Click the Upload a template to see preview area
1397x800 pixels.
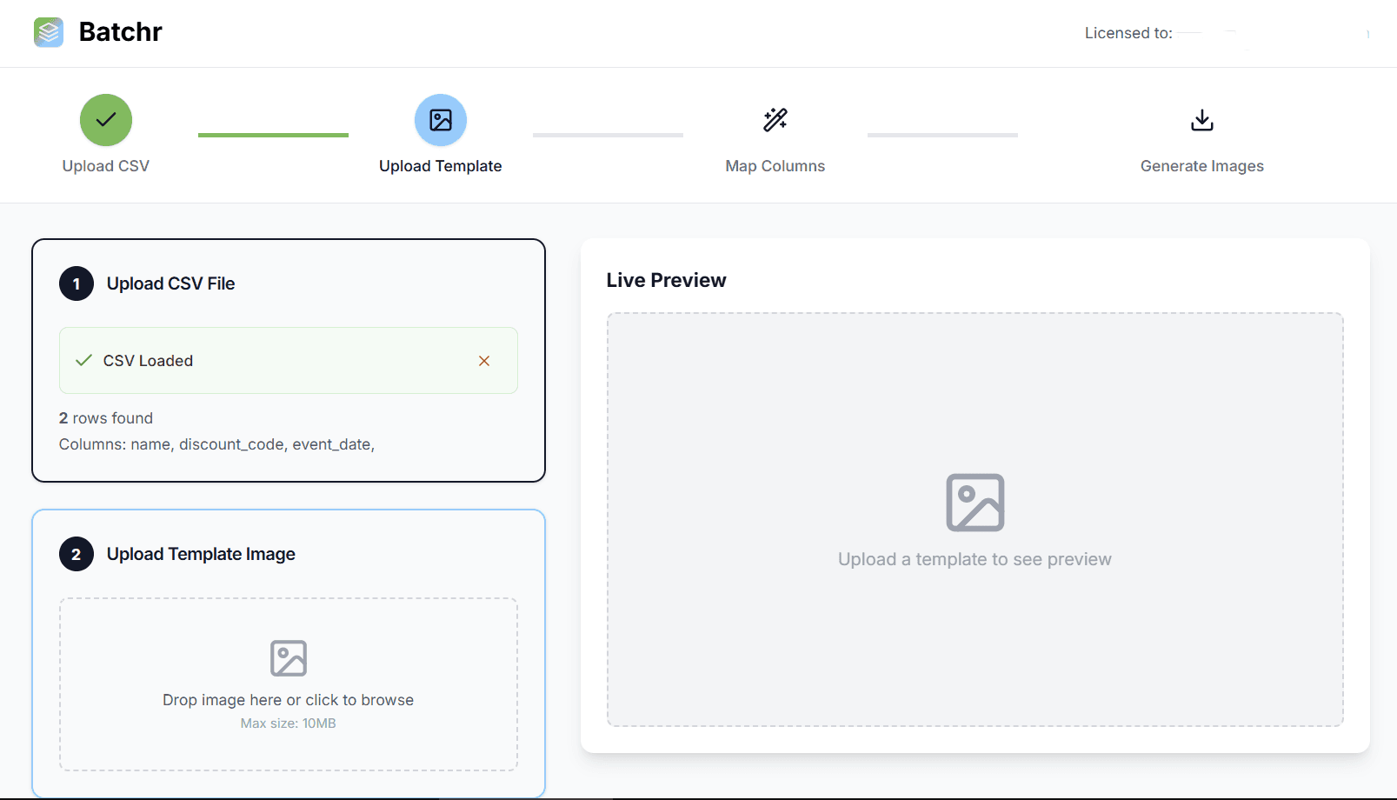point(975,559)
